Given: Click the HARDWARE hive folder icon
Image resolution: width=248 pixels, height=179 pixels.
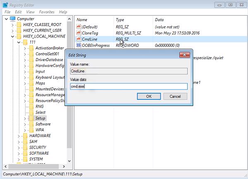Looking at the screenshot, I should (25, 136).
